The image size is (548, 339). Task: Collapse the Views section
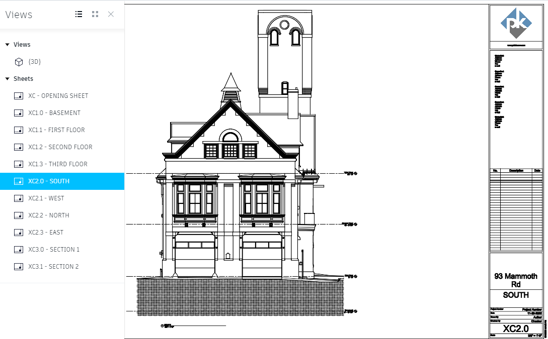[x=8, y=45]
